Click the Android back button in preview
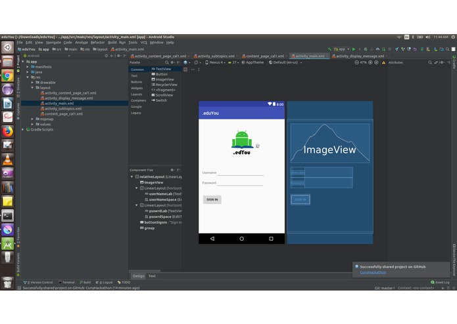This screenshot has width=457, height=324. coord(212,239)
